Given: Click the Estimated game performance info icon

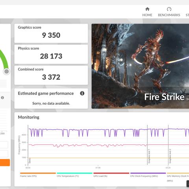Looking at the screenshot, I should pyautogui.click(x=82, y=93).
